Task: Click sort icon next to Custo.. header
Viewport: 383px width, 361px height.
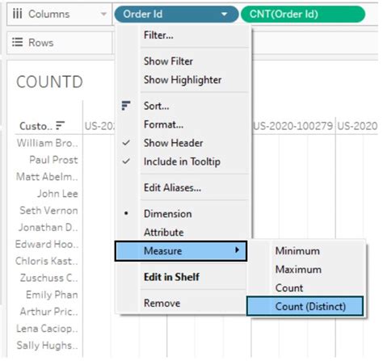Action: (x=60, y=125)
